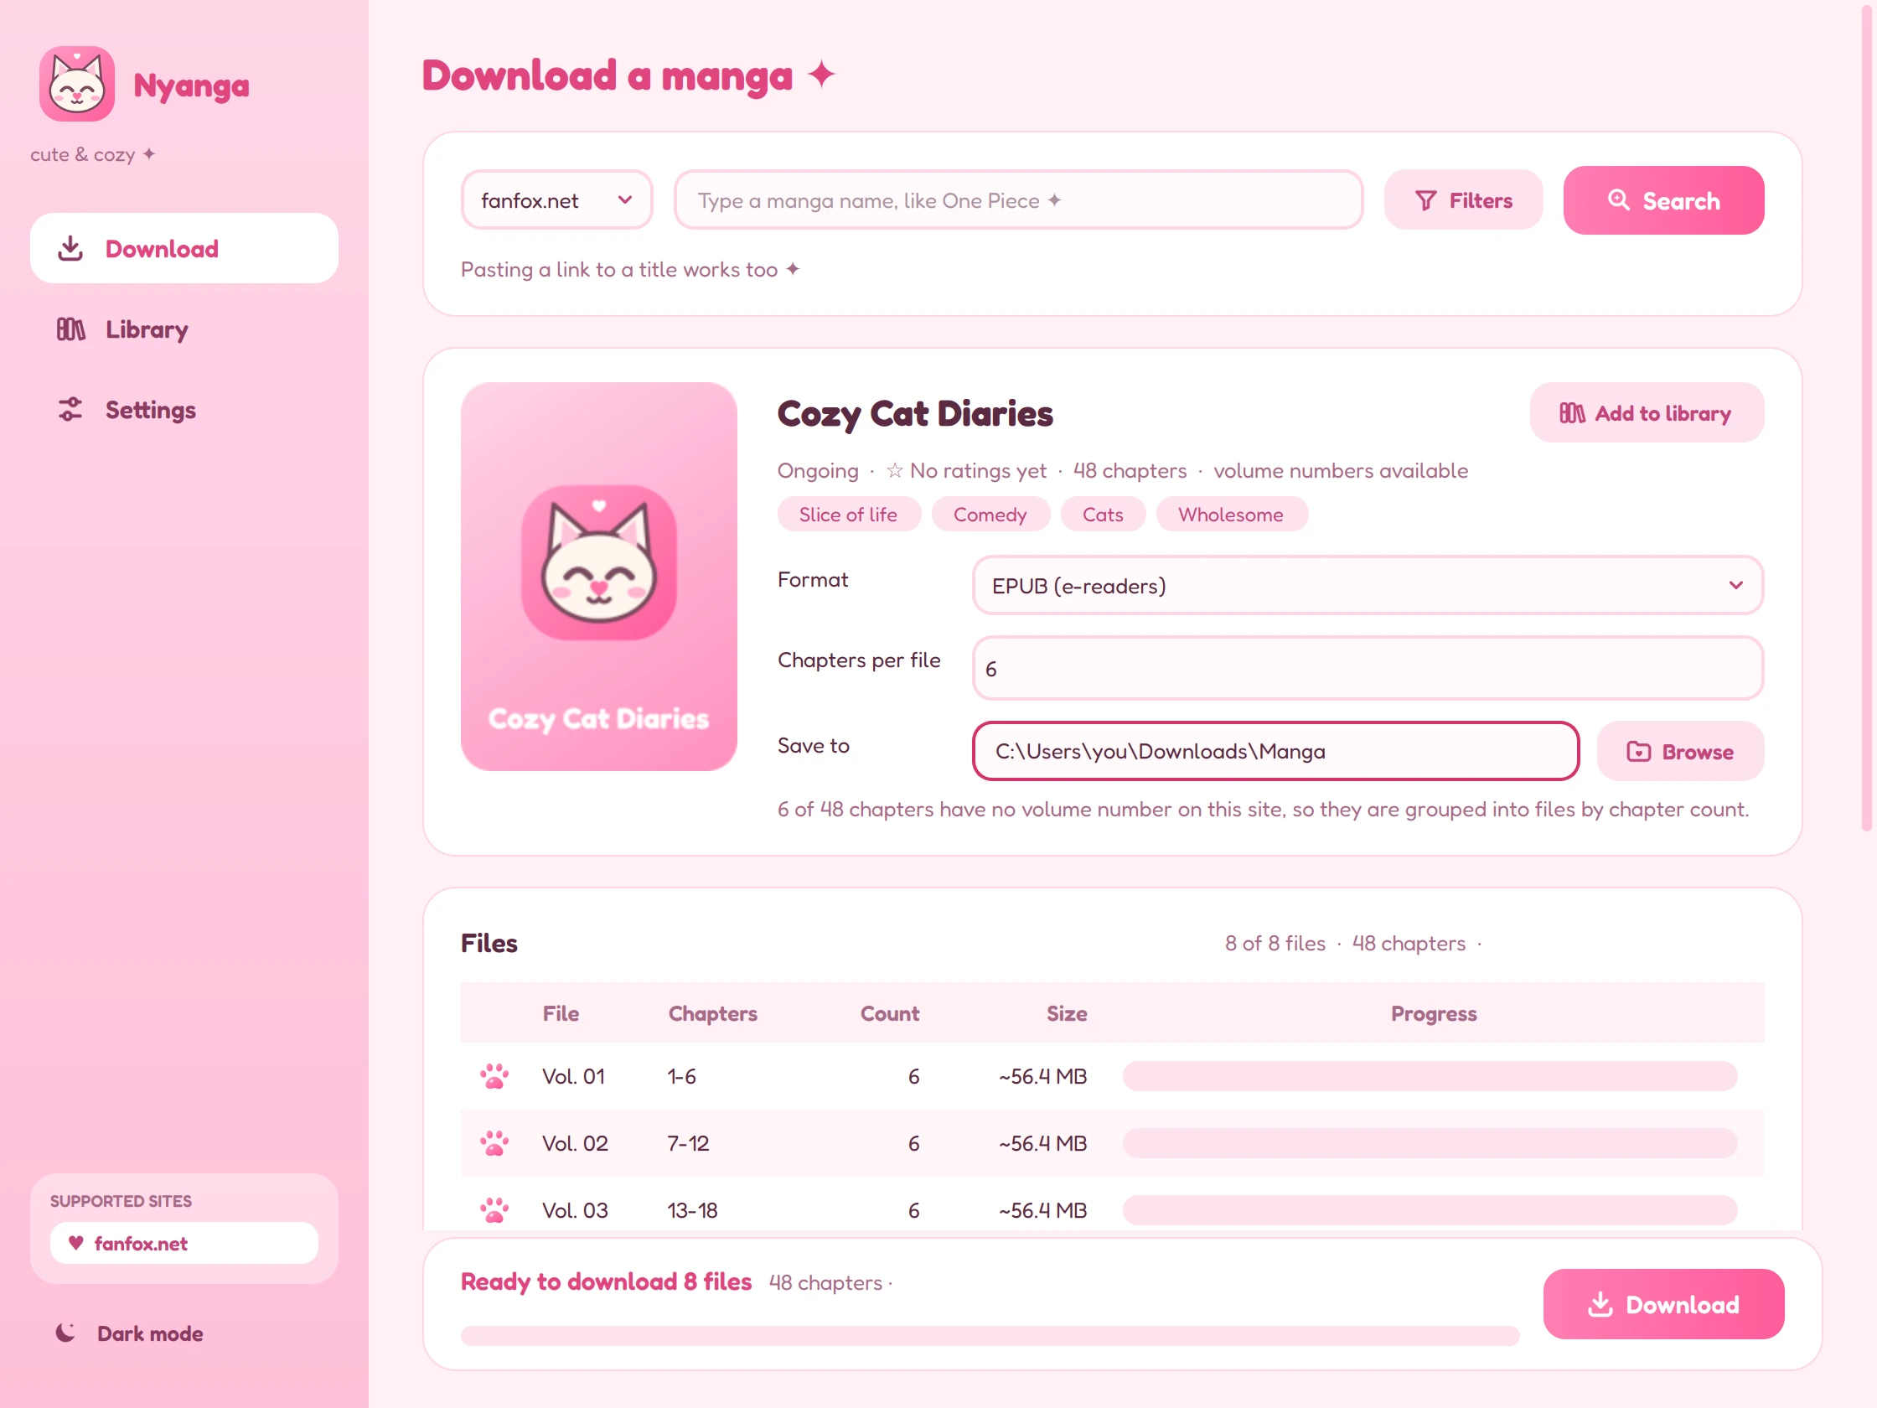Go to the Library section
The image size is (1877, 1408).
point(184,329)
